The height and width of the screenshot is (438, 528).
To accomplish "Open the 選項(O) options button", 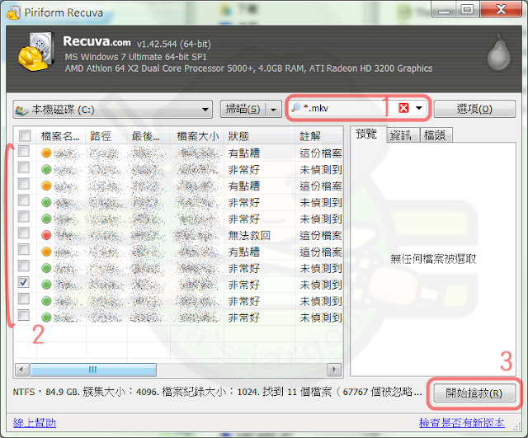I will (x=474, y=109).
